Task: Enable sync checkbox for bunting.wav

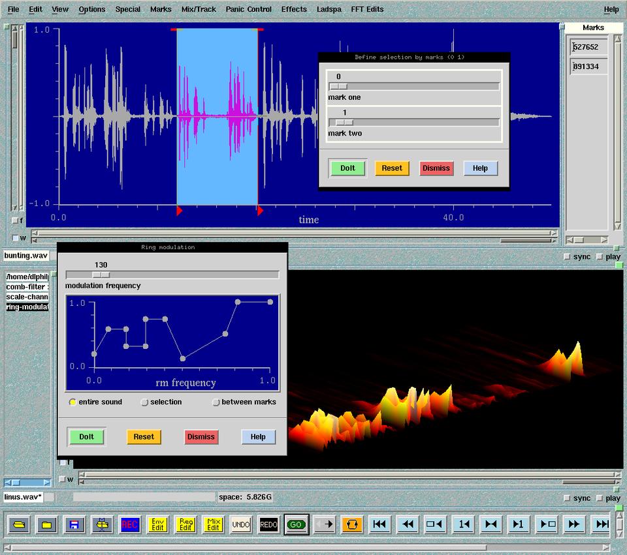Action: pos(567,257)
